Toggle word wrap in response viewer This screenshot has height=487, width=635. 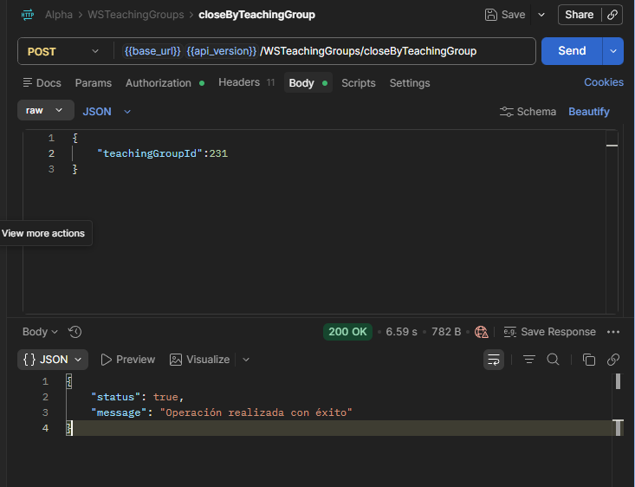pos(494,360)
